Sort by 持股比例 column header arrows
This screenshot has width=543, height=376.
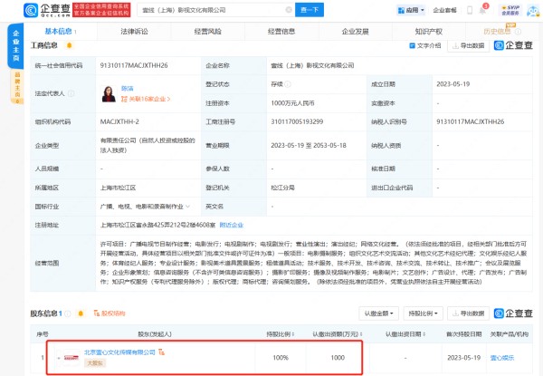(x=293, y=334)
